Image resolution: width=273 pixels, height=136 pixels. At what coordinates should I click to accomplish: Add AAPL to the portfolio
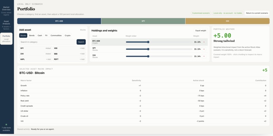point(36,59)
